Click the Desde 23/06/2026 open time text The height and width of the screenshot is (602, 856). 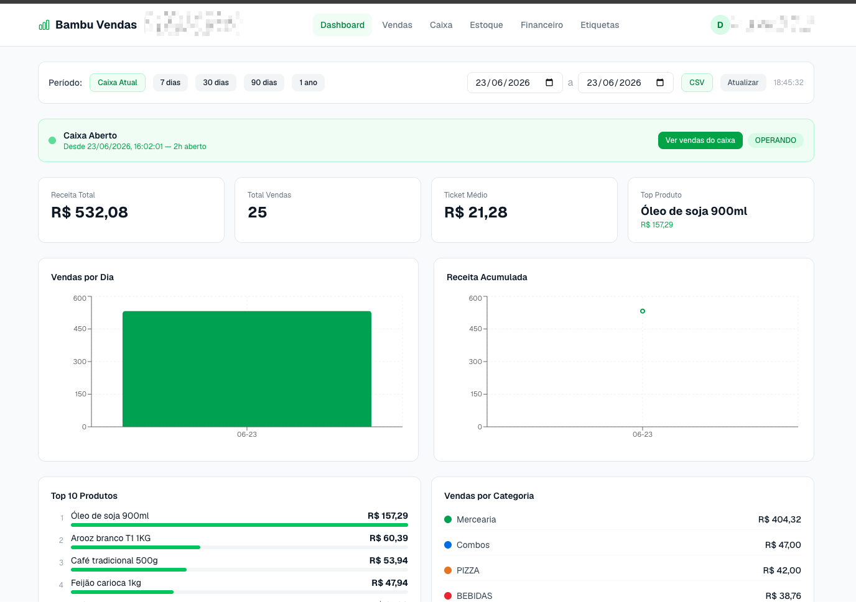pos(135,147)
